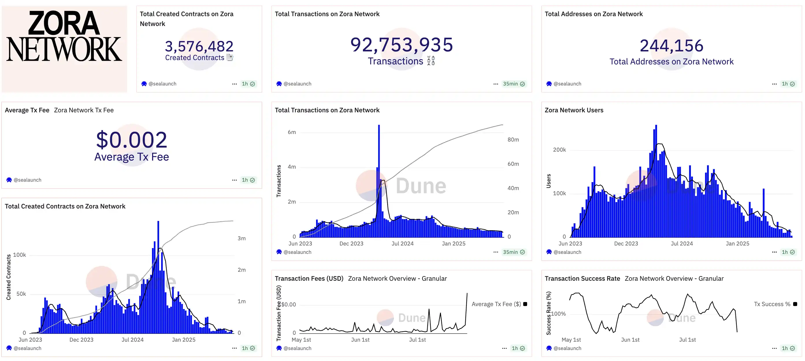Image resolution: width=805 pixels, height=361 pixels.
Task: Click refresh check icon on Transaction Fees card
Action: click(x=522, y=348)
